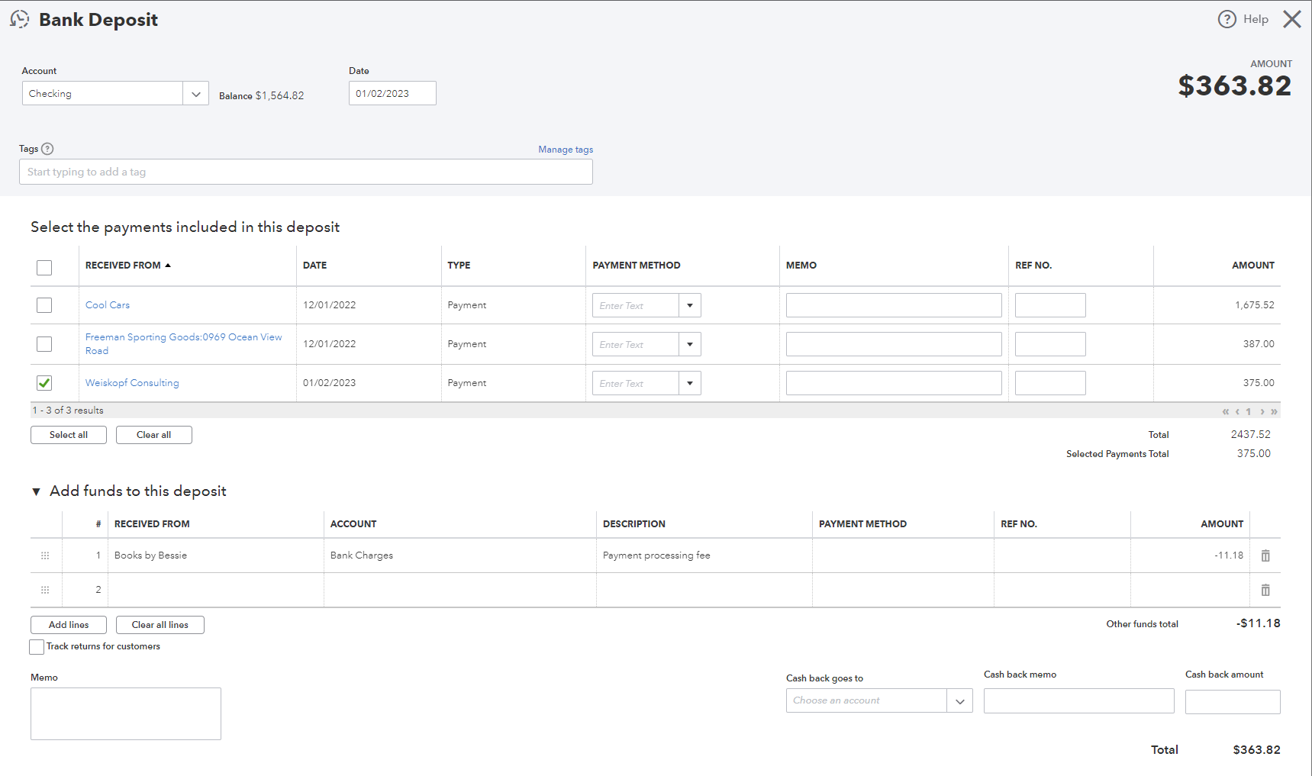Open the Manage tags link
The width and height of the screenshot is (1312, 776).
pos(565,150)
